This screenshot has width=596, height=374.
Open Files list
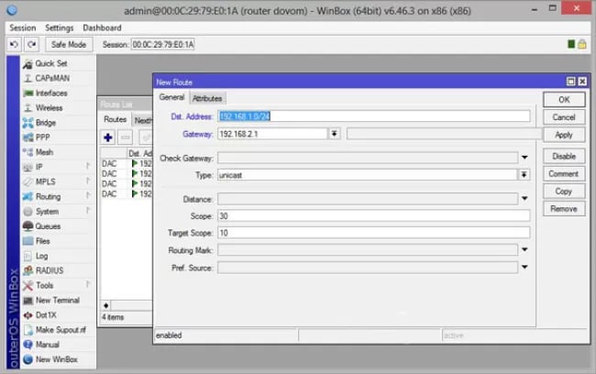click(42, 241)
